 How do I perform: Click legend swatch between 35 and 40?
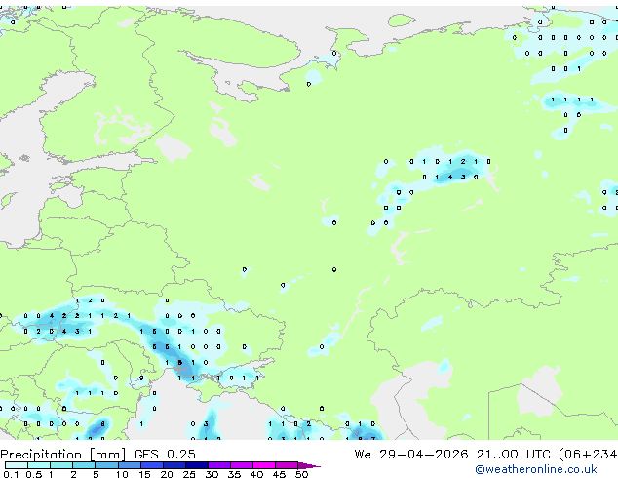[x=242, y=465]
